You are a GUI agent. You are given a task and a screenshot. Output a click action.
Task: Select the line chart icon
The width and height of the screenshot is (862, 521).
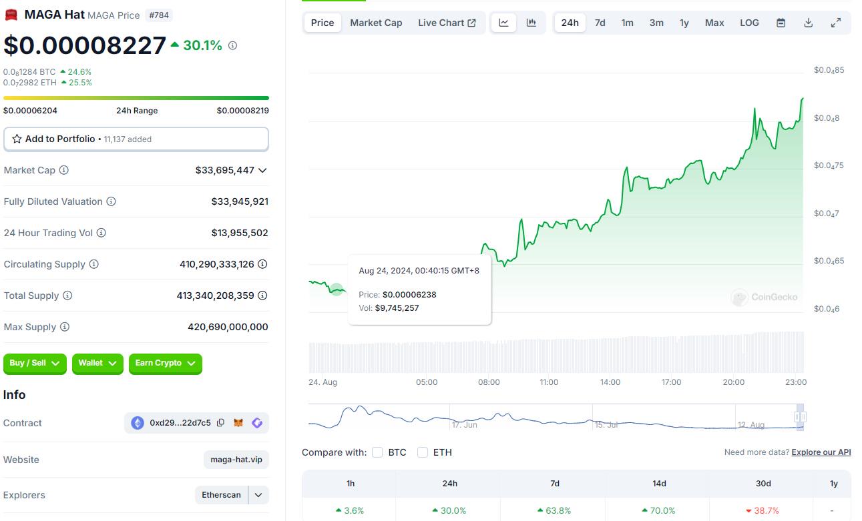[x=504, y=23]
